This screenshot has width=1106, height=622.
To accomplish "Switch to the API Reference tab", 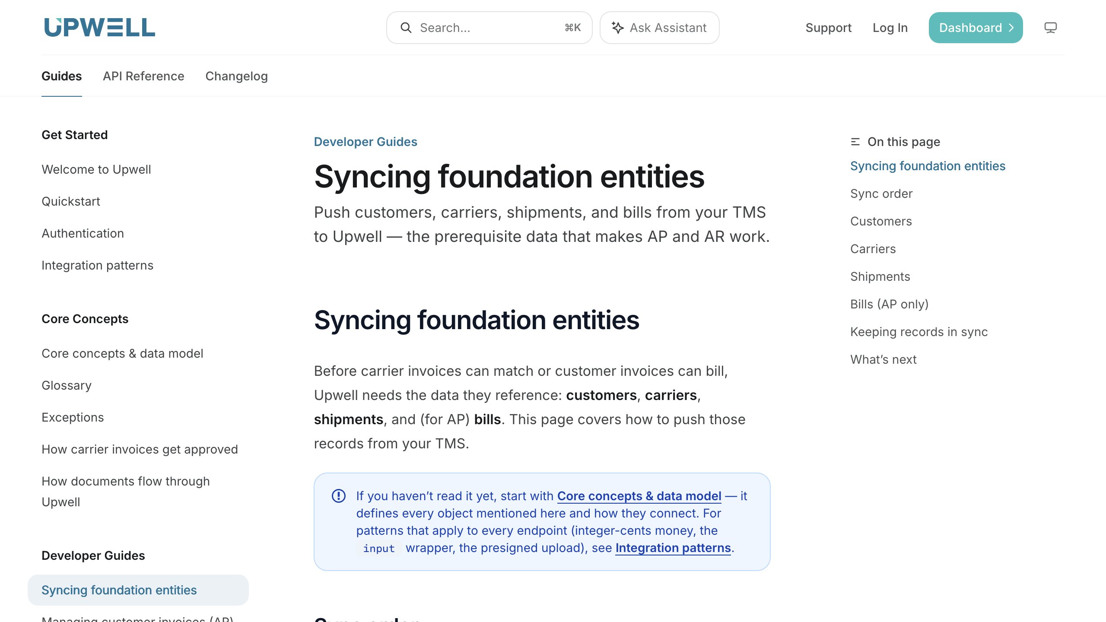I will tap(143, 76).
